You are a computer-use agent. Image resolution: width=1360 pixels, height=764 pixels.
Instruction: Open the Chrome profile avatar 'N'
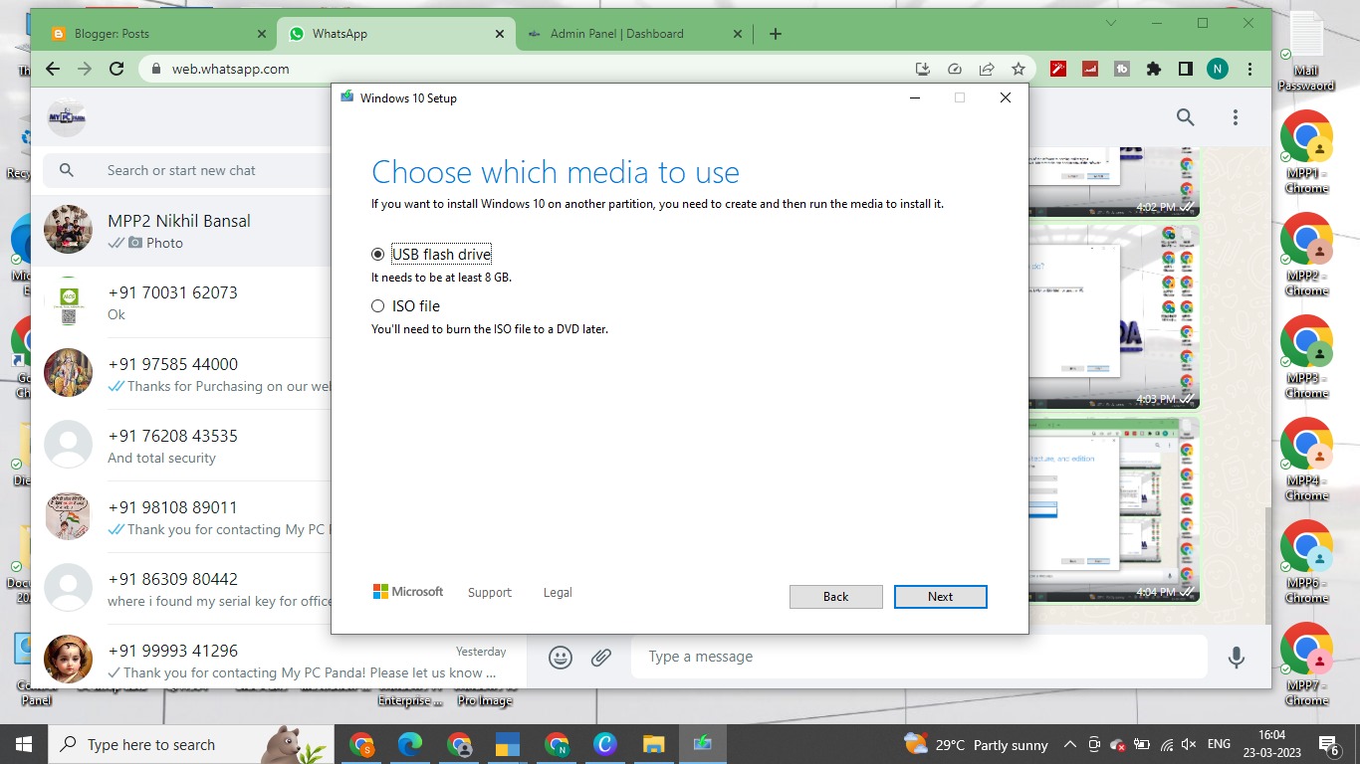[1218, 69]
